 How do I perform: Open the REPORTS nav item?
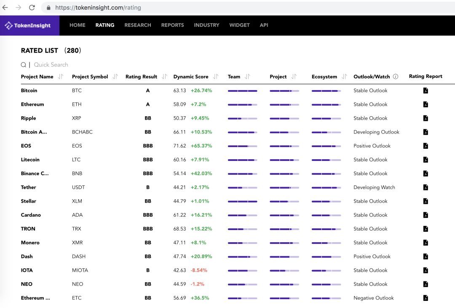173,25
